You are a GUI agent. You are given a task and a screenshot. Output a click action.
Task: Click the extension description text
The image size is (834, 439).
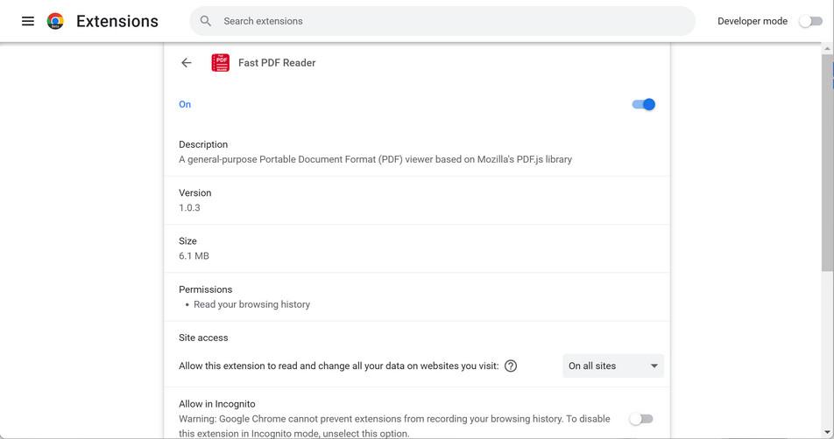pos(375,159)
